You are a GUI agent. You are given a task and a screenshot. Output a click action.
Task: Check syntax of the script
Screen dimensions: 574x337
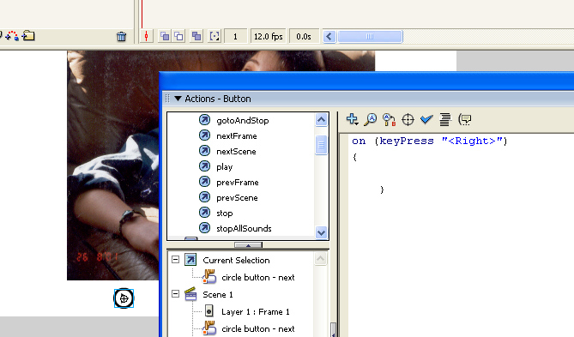click(x=426, y=119)
